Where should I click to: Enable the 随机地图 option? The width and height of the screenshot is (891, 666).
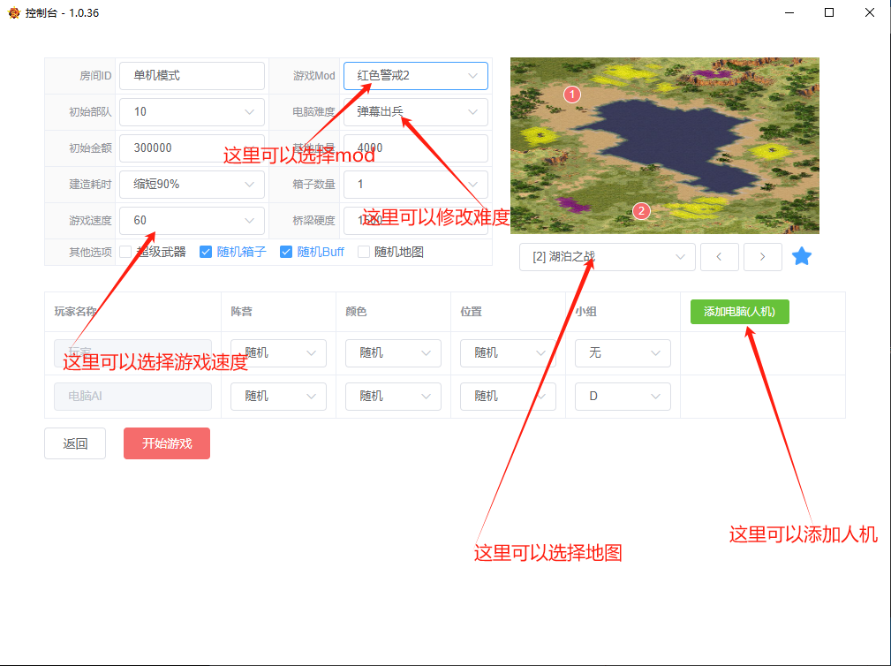(x=363, y=252)
